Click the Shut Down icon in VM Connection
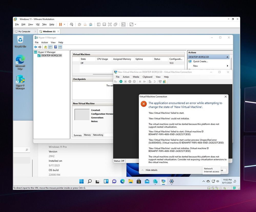This screenshot has height=212, width=256. pos(130,81)
